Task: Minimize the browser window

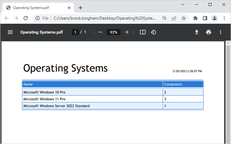Action: 196,5
